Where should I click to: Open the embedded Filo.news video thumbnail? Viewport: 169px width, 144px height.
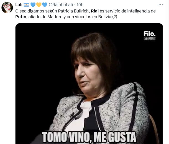coord(89,84)
